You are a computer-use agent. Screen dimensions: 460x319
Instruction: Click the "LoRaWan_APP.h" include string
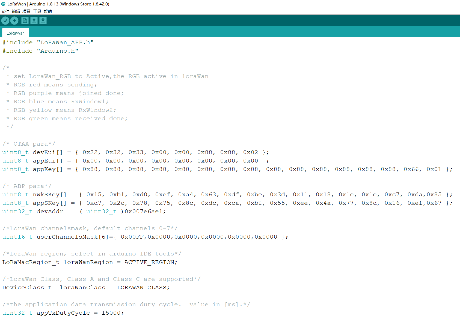point(65,42)
